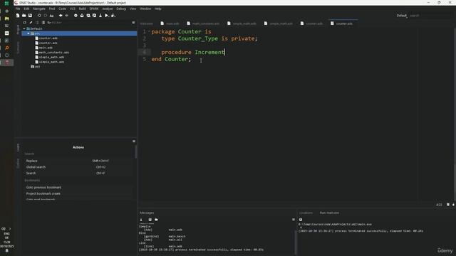This screenshot has width=456, height=256.
Task: Open the Default build mode dropdown
Action: (x=402, y=16)
